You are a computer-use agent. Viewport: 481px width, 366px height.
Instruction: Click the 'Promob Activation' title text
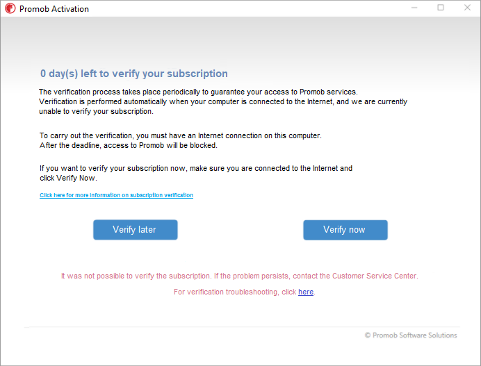pyautogui.click(x=54, y=9)
